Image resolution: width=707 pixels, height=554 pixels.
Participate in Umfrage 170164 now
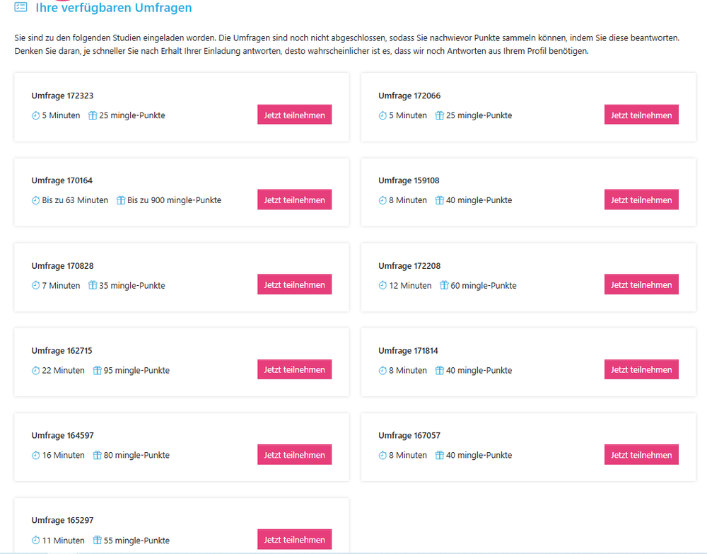(x=294, y=200)
